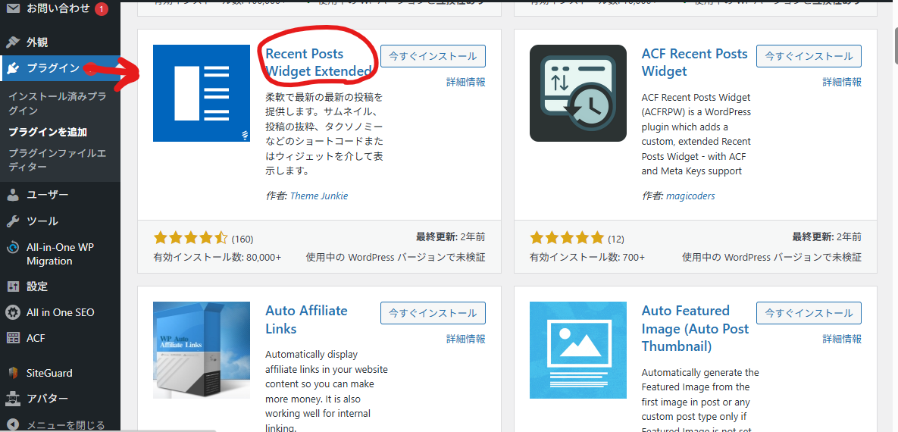898x432 pixels.
Task: Open the Auto Affiliate Links plugin thumbnail
Action: [202, 350]
